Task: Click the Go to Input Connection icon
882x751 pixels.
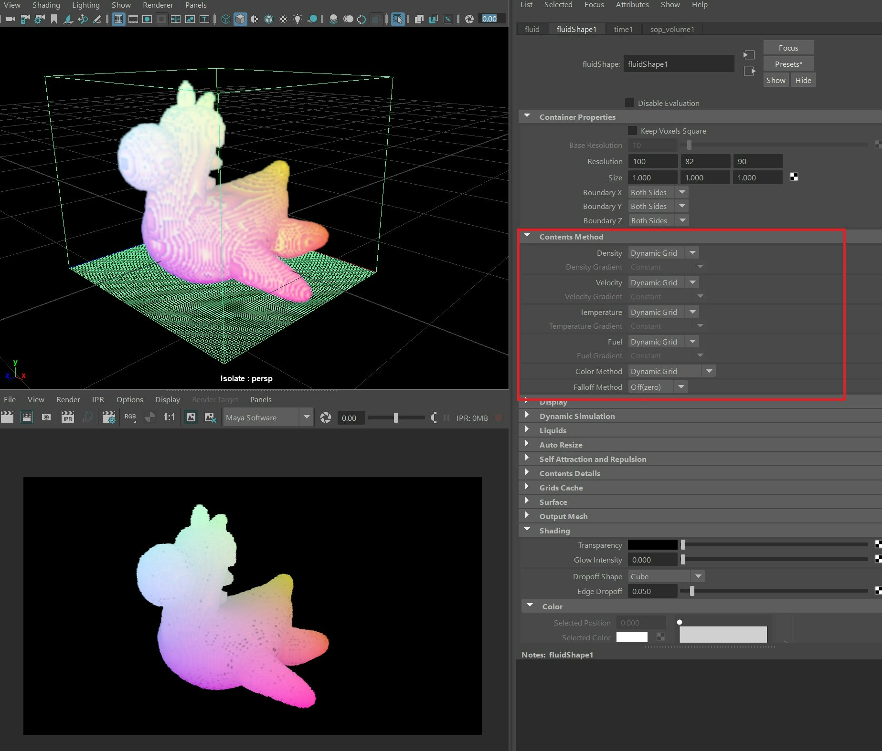Action: click(x=749, y=55)
